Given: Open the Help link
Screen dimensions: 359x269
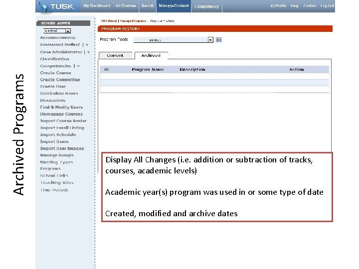Looking at the screenshot, I should (x=295, y=6).
